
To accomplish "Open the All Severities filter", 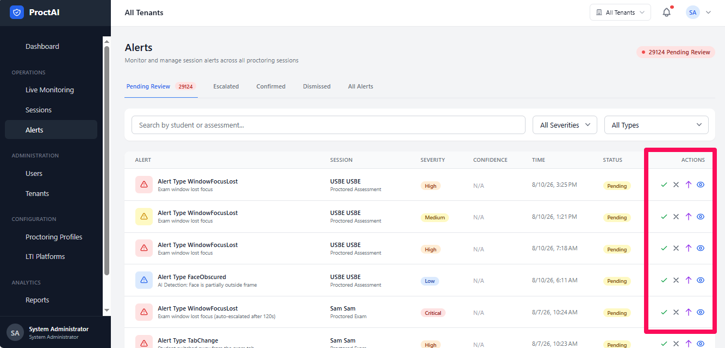I will click(565, 125).
